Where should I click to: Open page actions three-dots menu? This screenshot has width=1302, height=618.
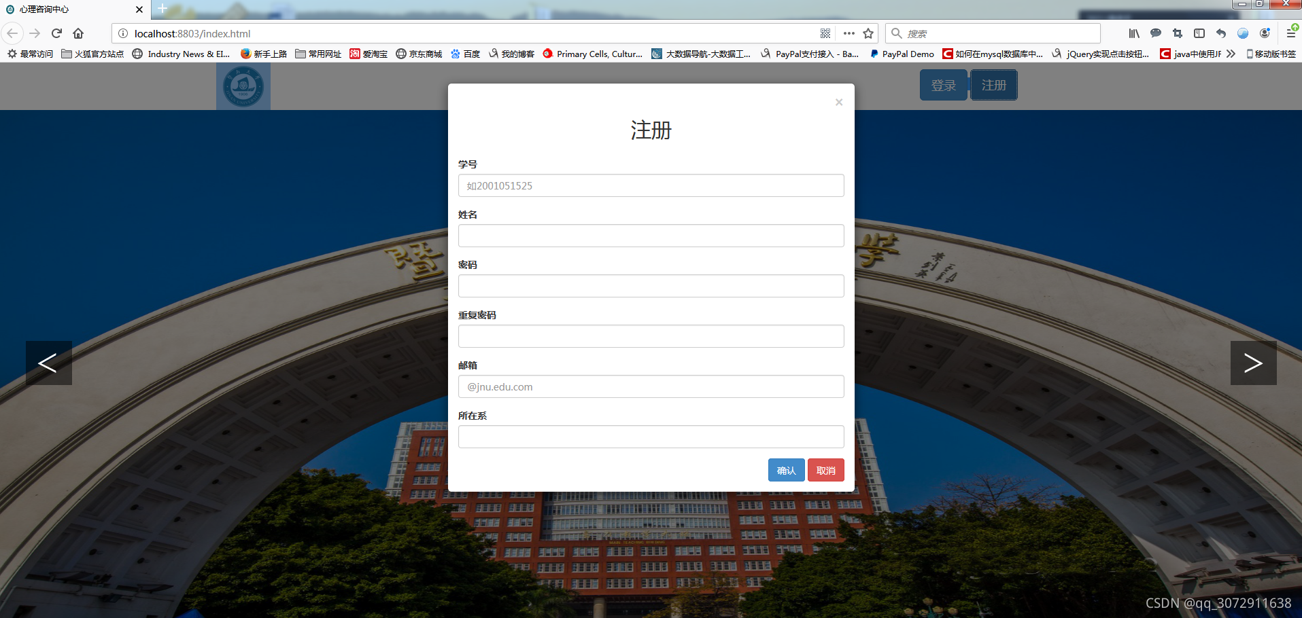point(849,33)
